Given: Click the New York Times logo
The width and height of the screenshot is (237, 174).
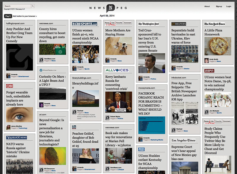Looking at the screenshot, I should point(214,24).
